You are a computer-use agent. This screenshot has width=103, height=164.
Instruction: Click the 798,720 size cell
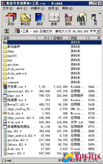(x=45, y=96)
